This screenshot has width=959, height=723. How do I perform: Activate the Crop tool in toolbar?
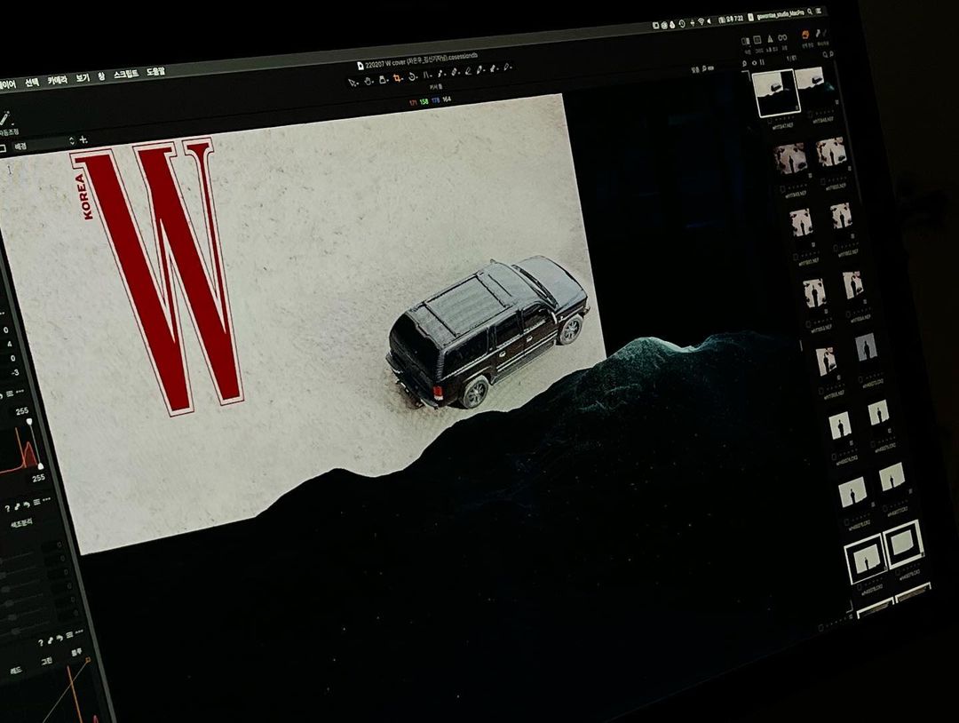(397, 78)
